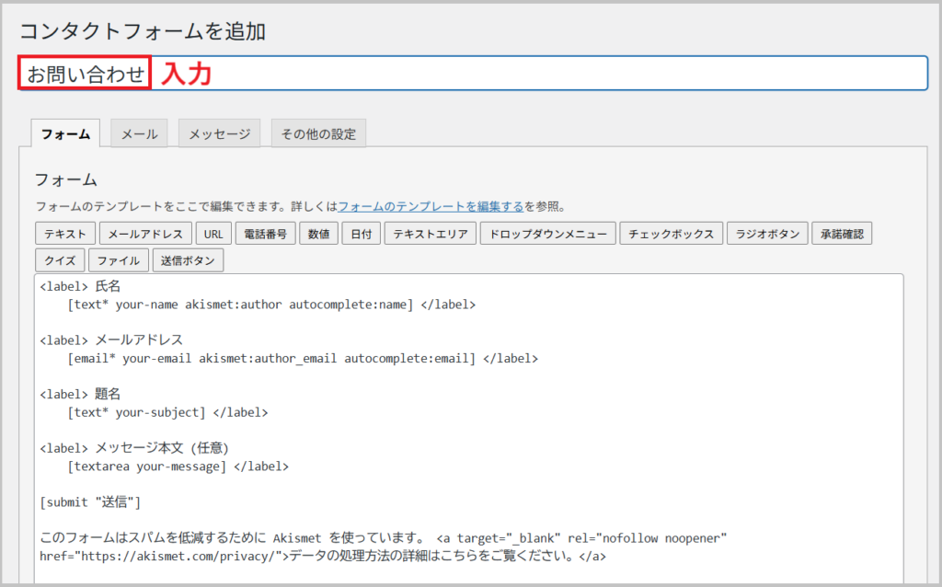
Task: Insert a ファイル upload tag
Action: (x=119, y=260)
